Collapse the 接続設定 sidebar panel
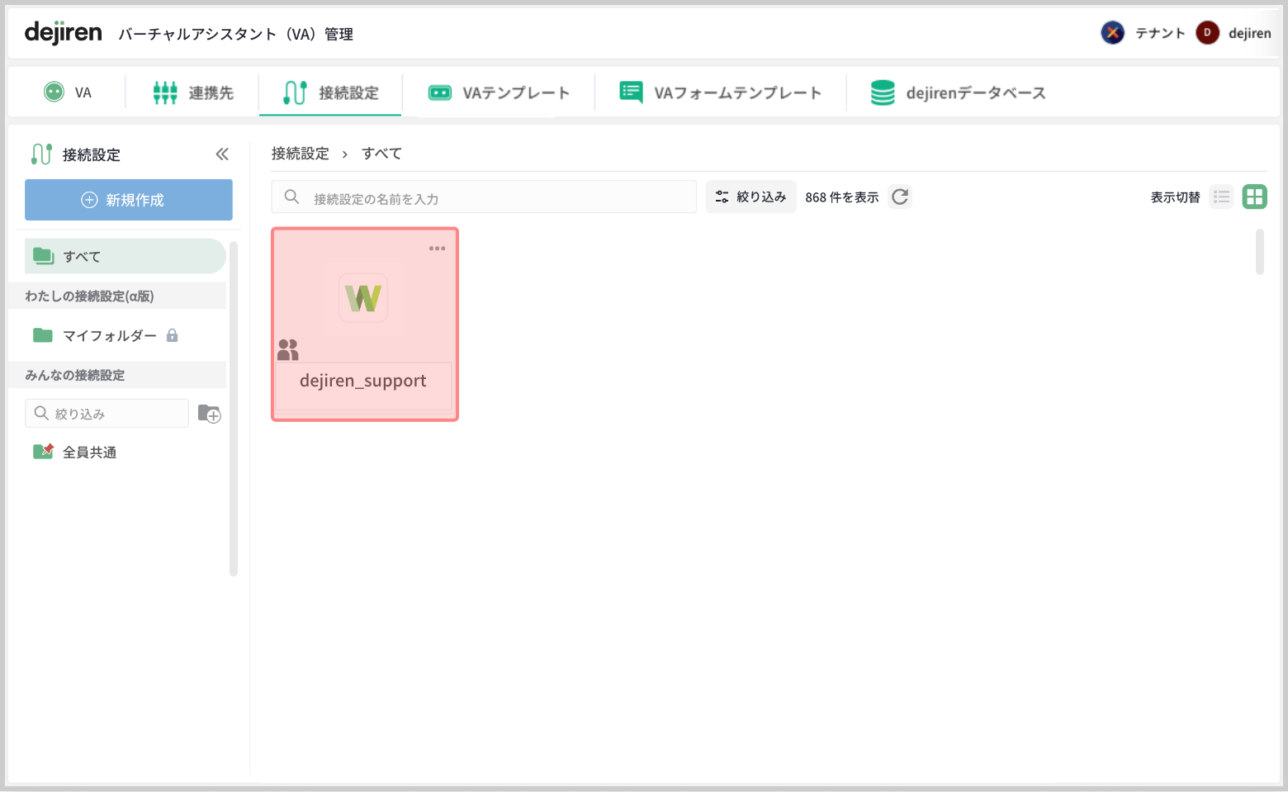This screenshot has height=792, width=1288. tap(222, 154)
